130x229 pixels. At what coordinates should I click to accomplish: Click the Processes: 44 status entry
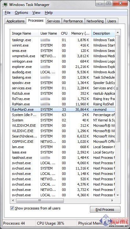click(14, 223)
